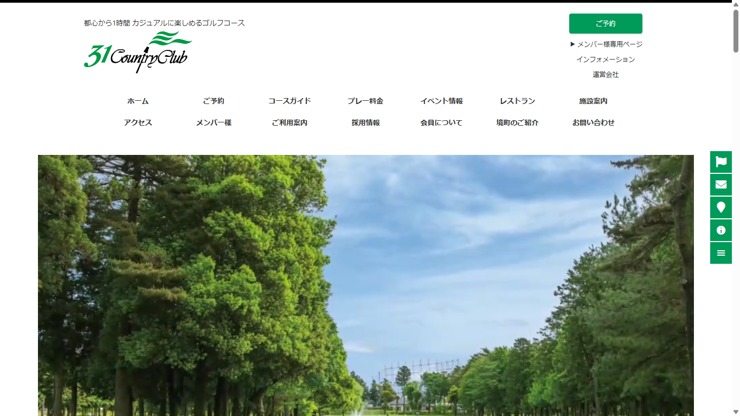
Task: Click the map pin location icon
Action: 721,207
